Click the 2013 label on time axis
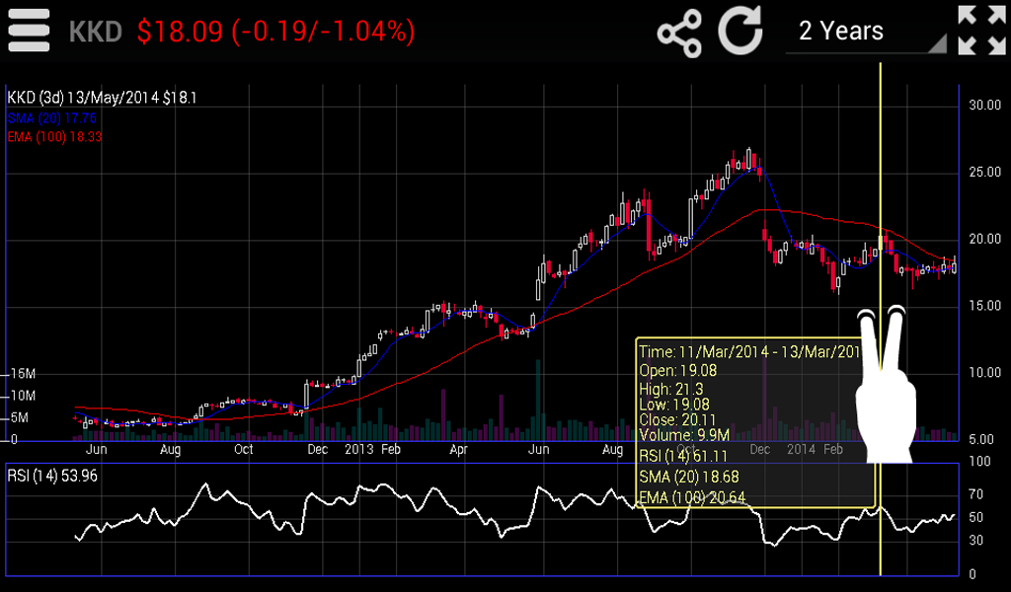This screenshot has width=1011, height=592. (359, 449)
